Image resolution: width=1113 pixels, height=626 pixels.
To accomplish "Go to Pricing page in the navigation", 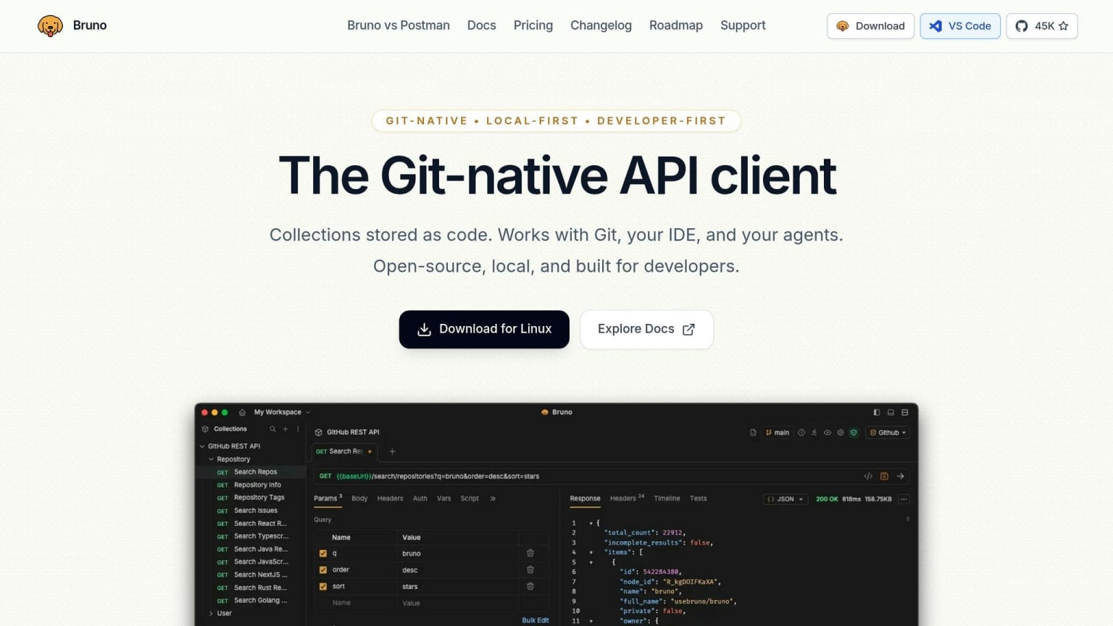I will (x=533, y=25).
